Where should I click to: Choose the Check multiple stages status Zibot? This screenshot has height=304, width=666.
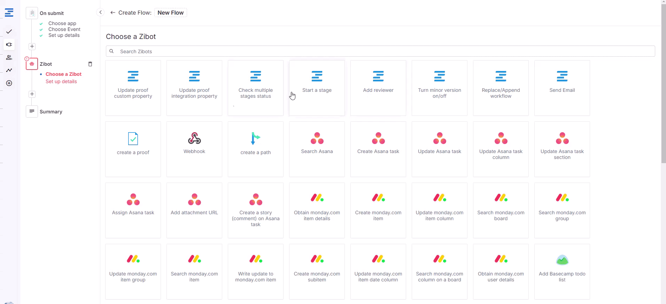tap(256, 88)
